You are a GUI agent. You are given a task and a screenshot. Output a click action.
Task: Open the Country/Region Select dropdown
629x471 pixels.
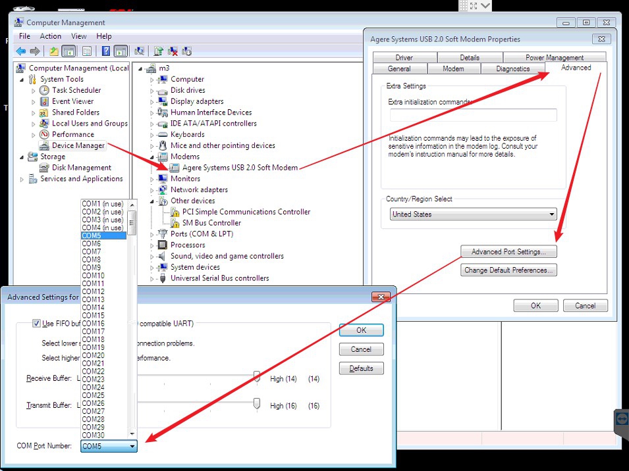point(473,214)
